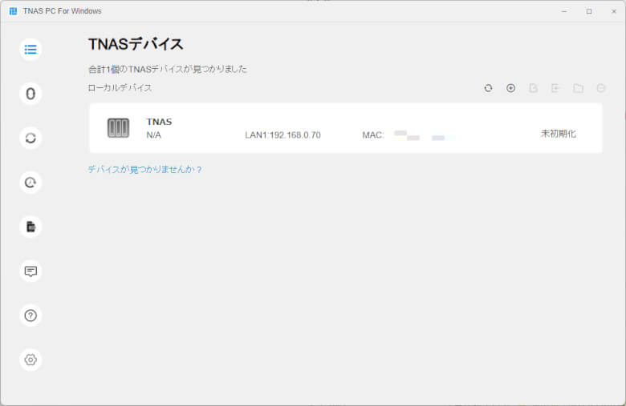
Task: Click the greyed-out login arrow toolbar icon
Action: (x=555, y=88)
